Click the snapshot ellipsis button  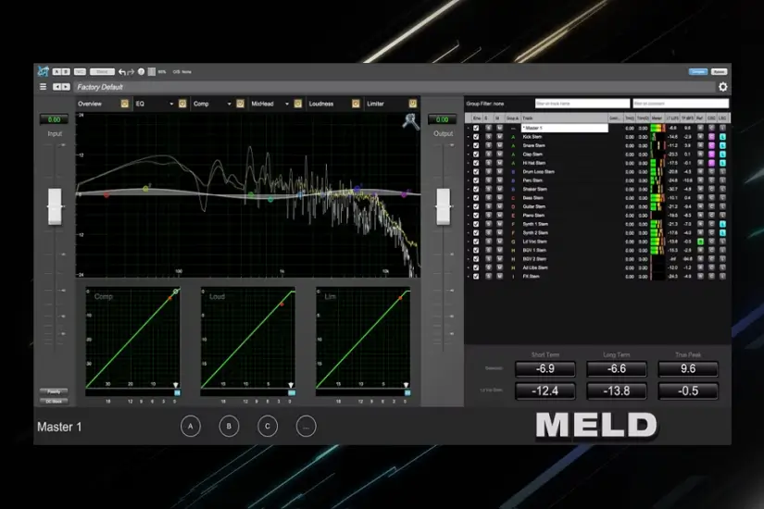point(306,427)
